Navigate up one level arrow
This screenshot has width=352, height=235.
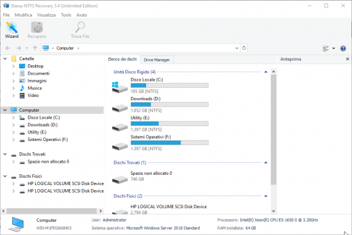click(35, 48)
